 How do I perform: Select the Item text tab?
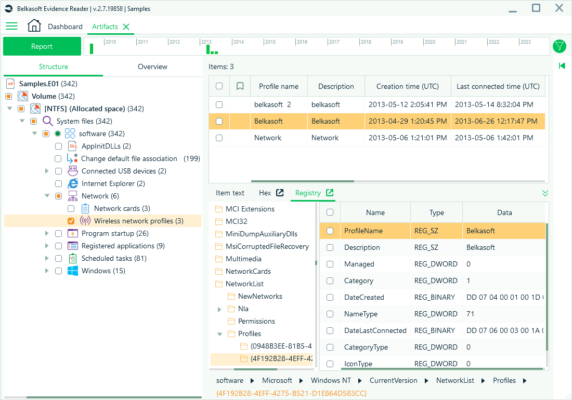pyautogui.click(x=230, y=192)
